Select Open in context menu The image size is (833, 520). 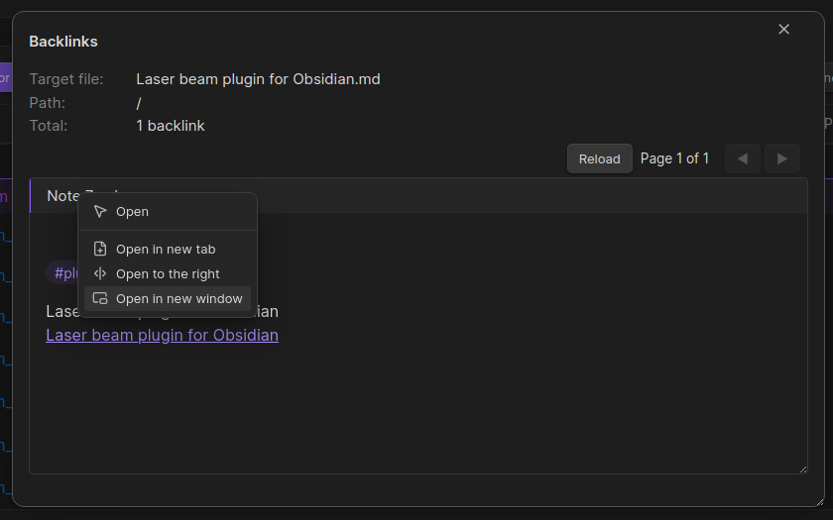(168, 212)
